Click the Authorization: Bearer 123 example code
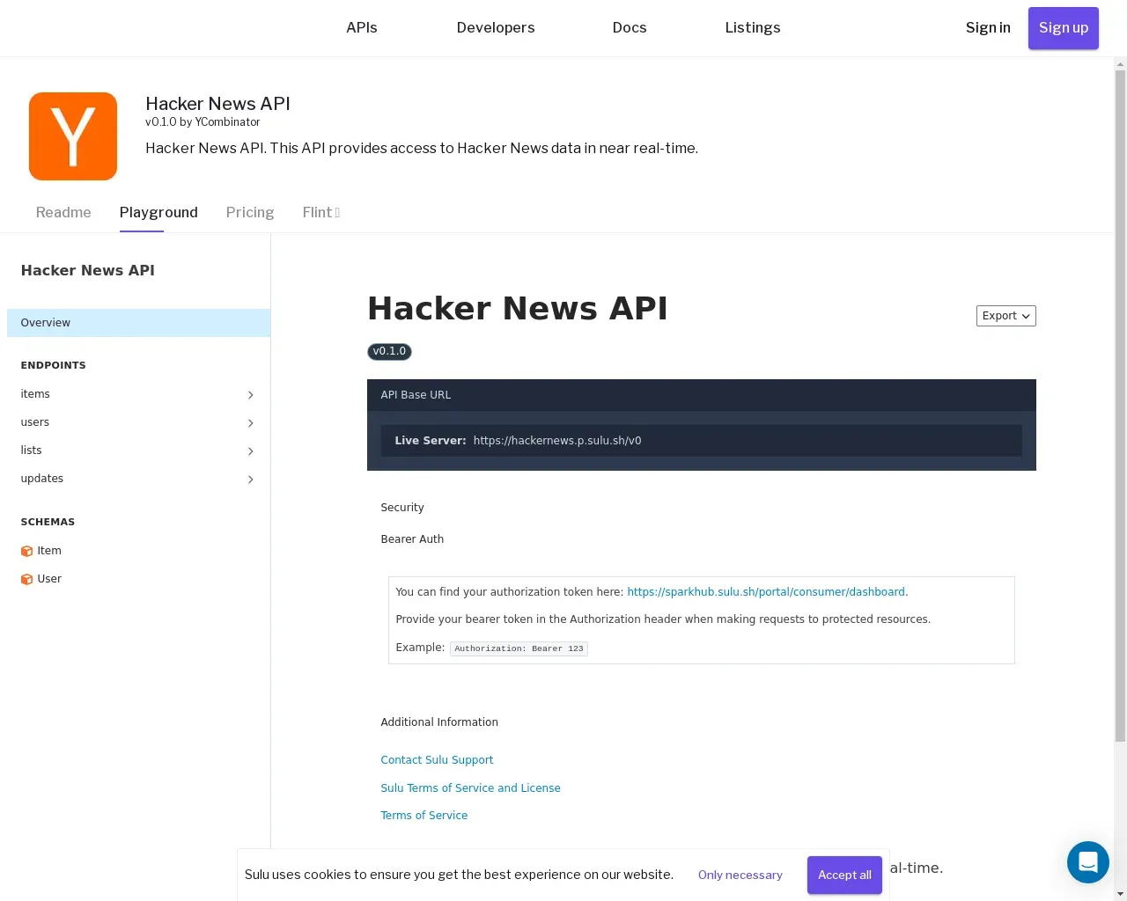1127x901 pixels. tap(519, 648)
